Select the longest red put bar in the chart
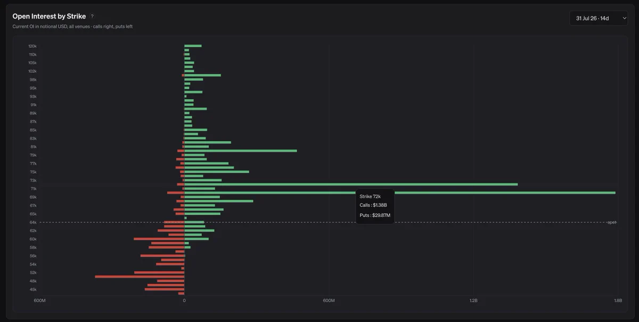 pos(140,277)
